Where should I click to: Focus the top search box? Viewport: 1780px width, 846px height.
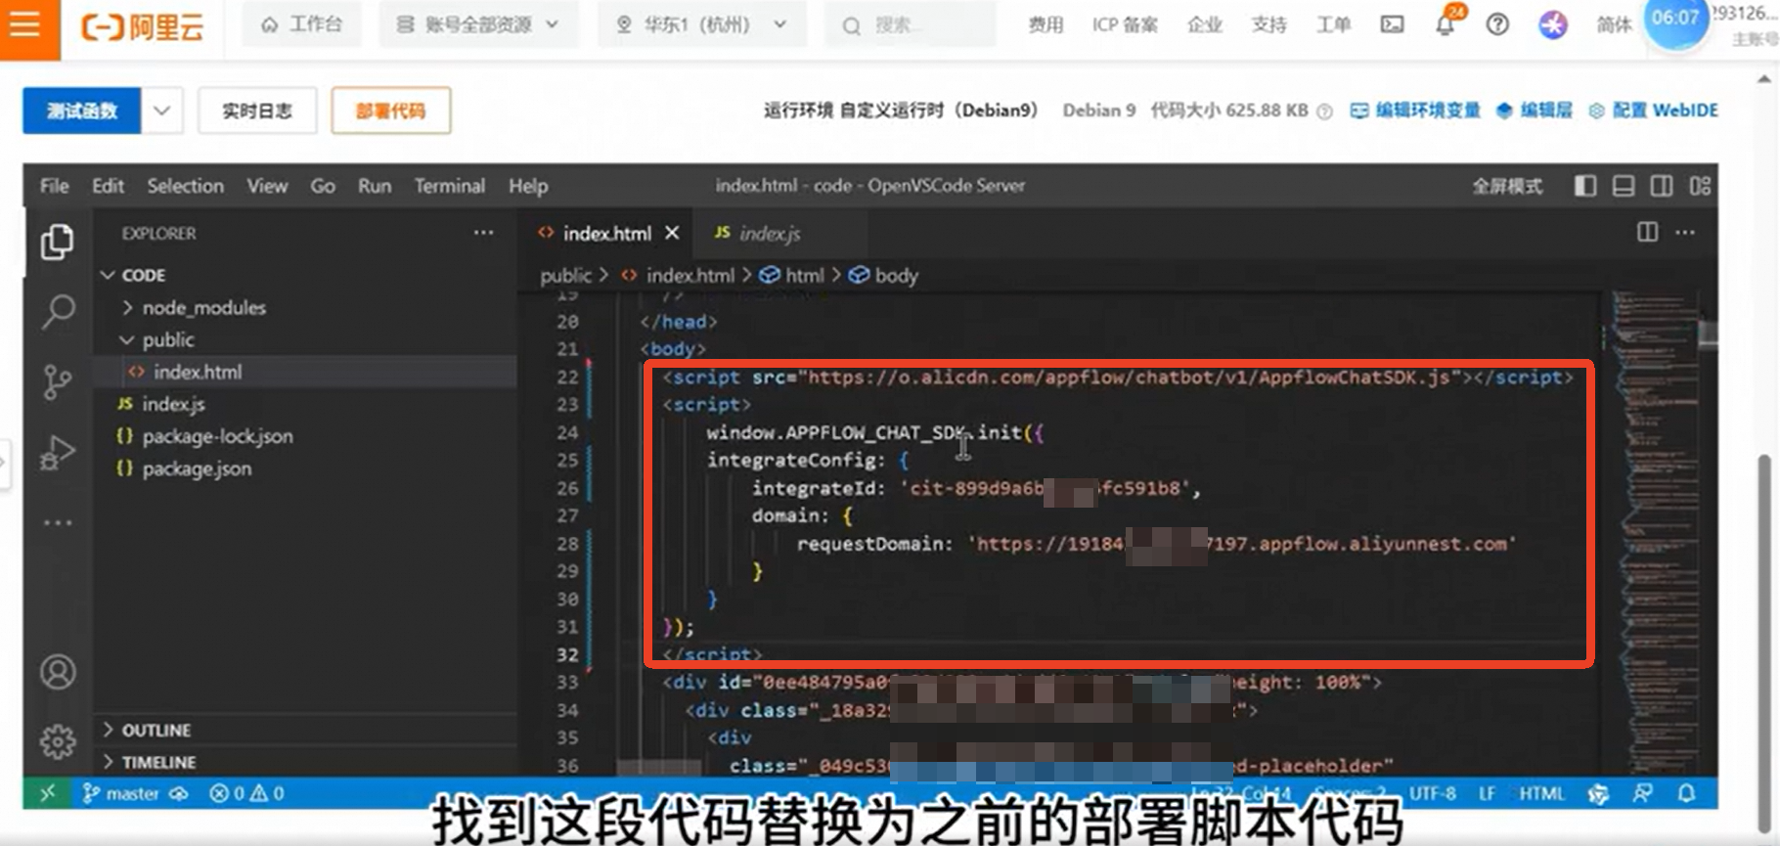tap(910, 25)
